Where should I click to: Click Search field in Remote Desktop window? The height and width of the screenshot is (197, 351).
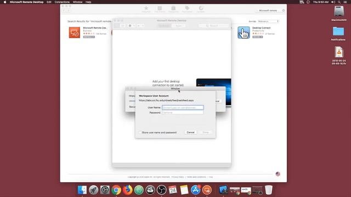click(x=213, y=26)
